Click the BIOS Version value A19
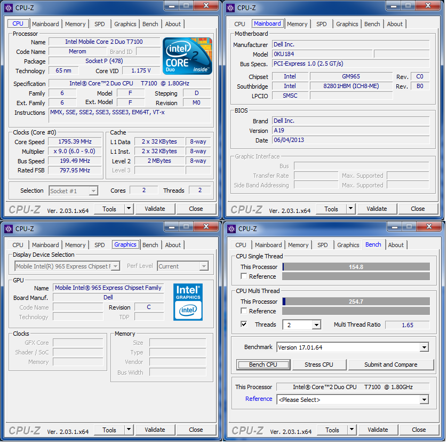Screen dimensions: 447x443 (350, 130)
